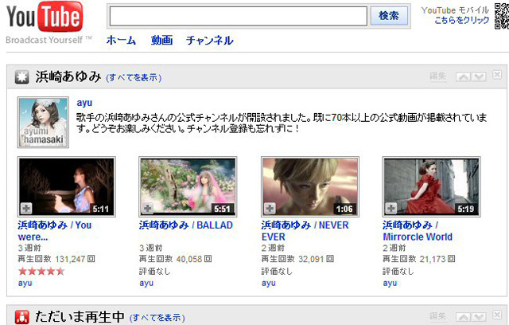This screenshot has height=325, width=509.
Task: Click the 32,091 view count text
Action: pyautogui.click(x=311, y=260)
